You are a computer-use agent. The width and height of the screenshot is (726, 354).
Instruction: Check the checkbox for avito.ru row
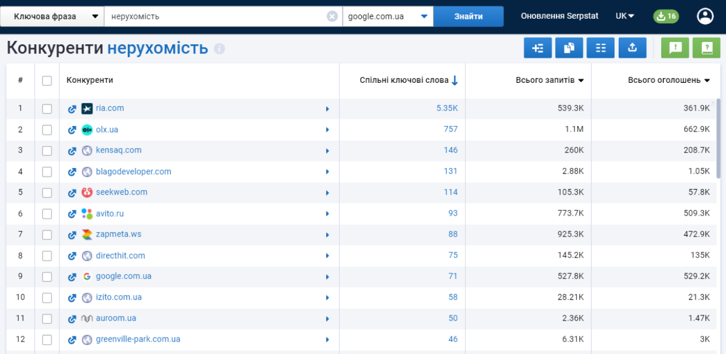(x=47, y=214)
